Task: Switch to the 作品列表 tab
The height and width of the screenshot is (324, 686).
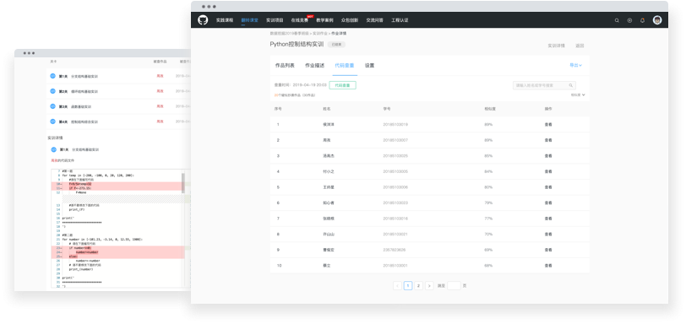Action: 285,66
